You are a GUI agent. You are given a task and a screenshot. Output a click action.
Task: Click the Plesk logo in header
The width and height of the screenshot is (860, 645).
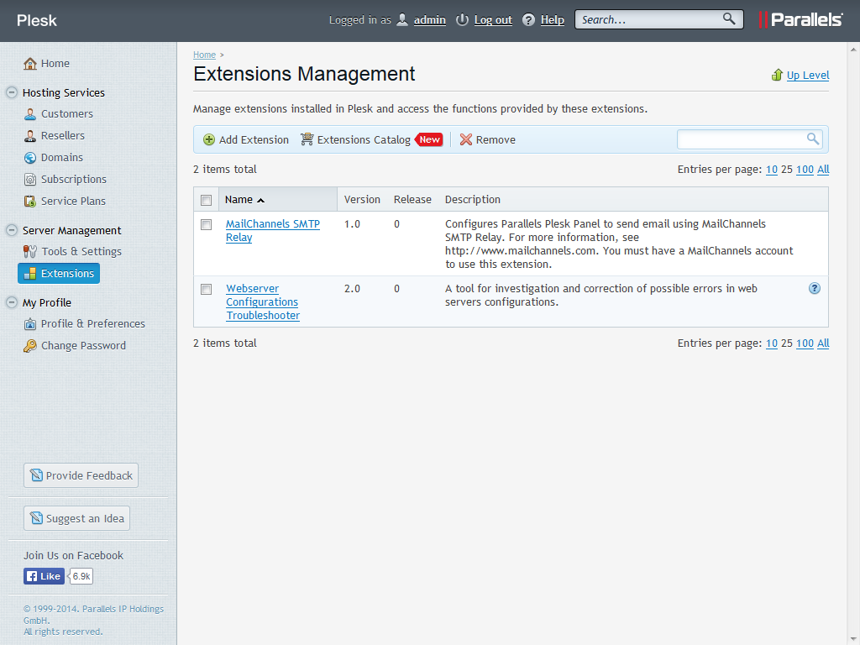(37, 20)
